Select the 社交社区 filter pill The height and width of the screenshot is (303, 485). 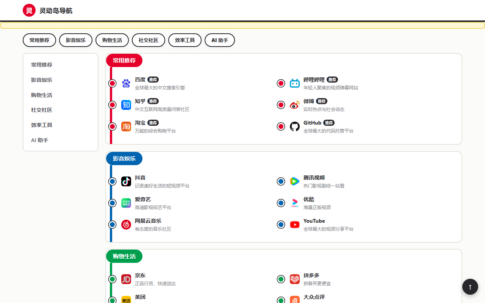pyautogui.click(x=149, y=40)
